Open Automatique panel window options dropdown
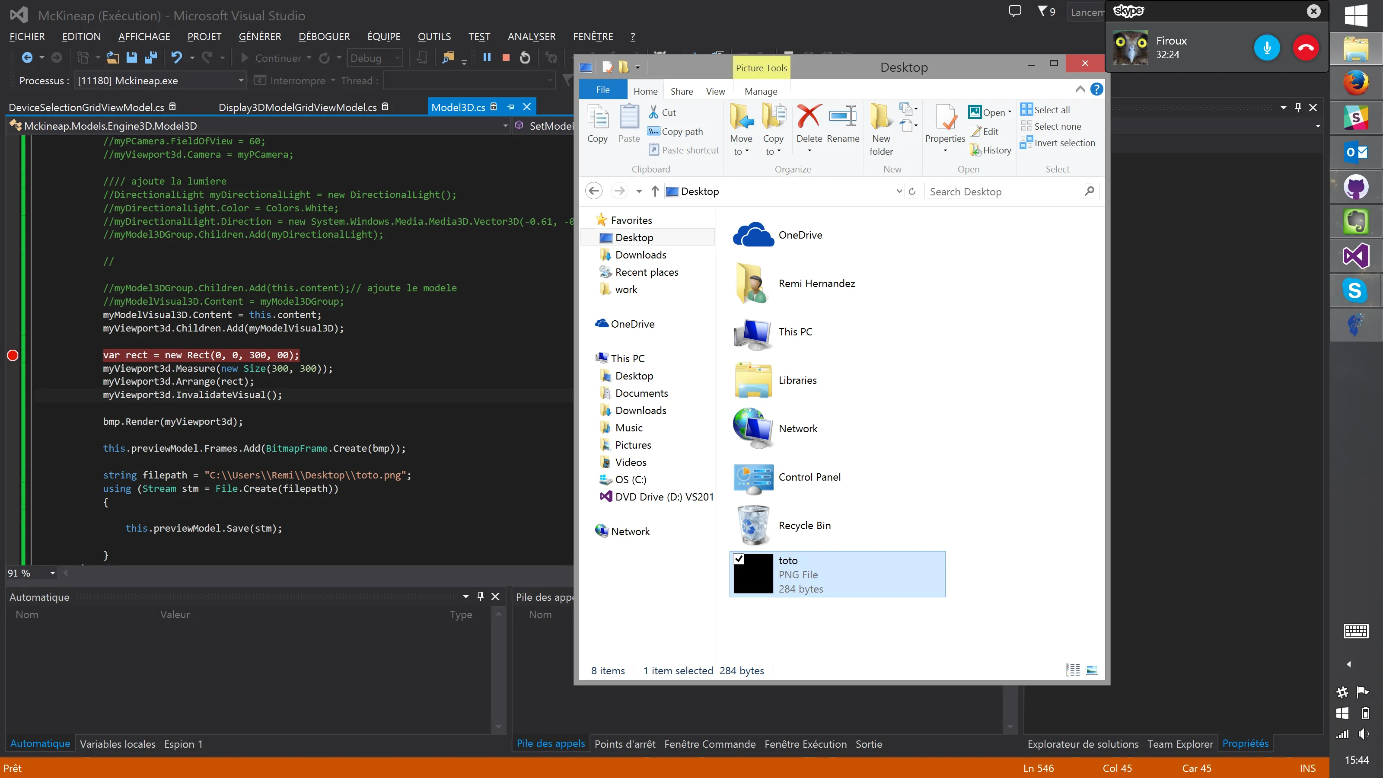 coord(465,596)
